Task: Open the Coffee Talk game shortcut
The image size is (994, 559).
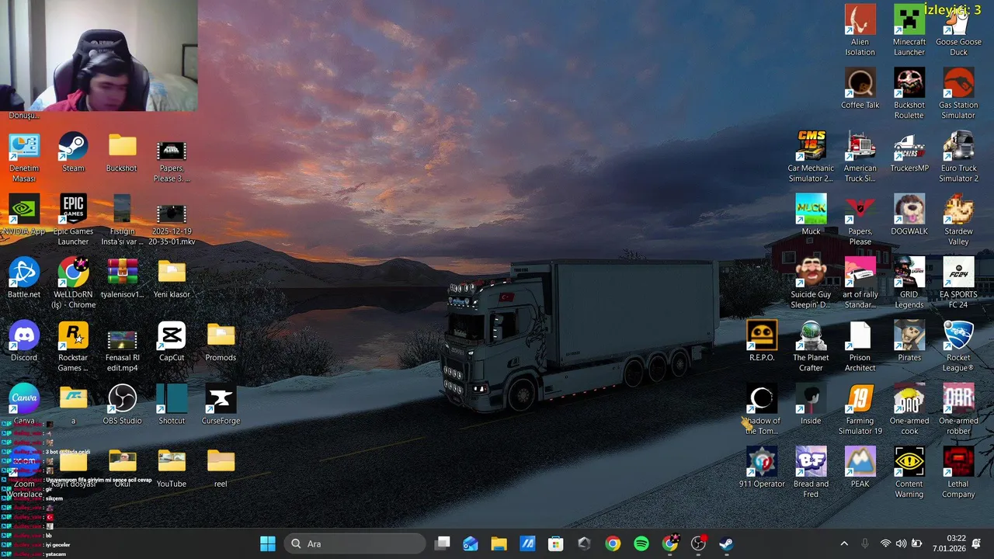Action: pyautogui.click(x=860, y=89)
